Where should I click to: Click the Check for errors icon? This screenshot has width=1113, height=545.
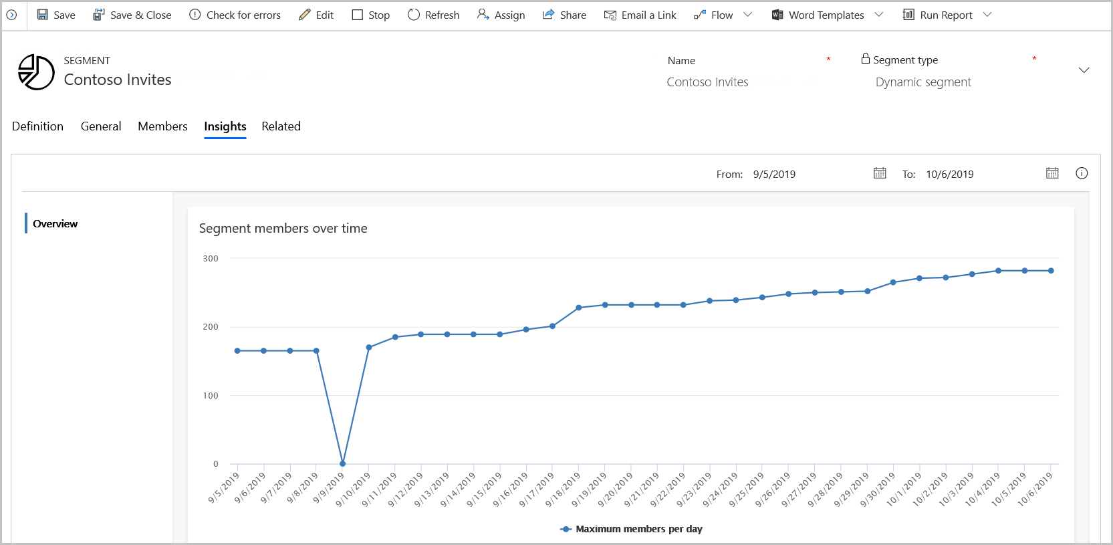coord(195,15)
